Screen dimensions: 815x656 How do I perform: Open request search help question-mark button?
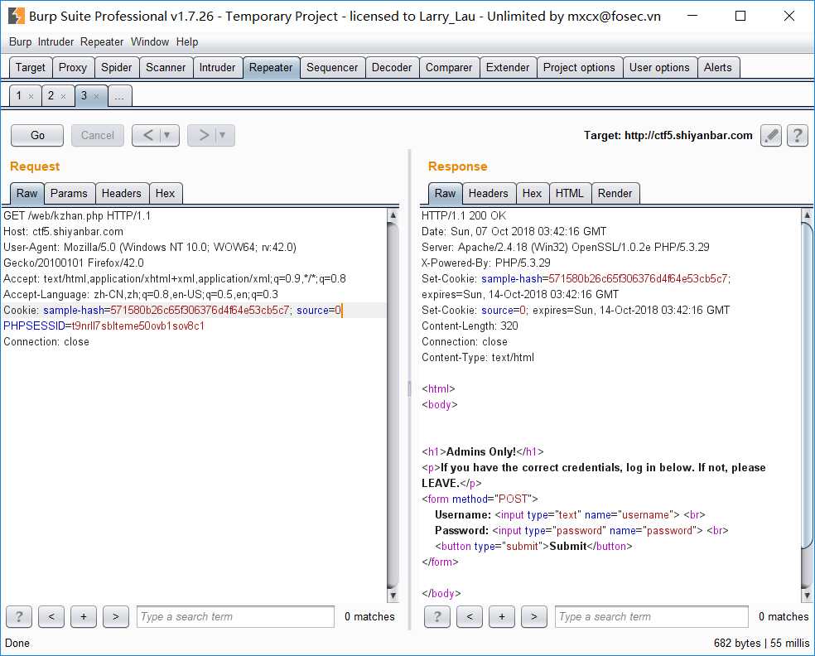(x=19, y=617)
